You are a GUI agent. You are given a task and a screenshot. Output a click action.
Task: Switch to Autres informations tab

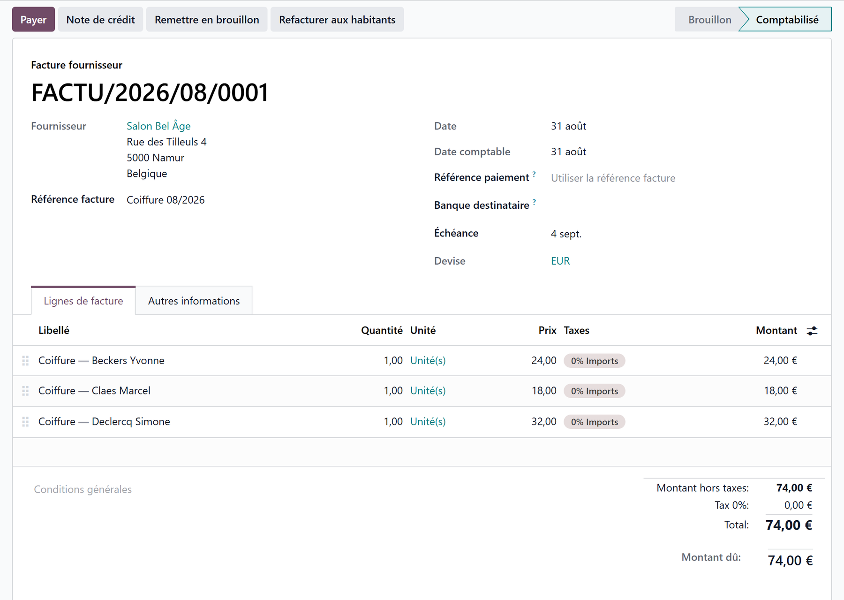pyautogui.click(x=194, y=301)
